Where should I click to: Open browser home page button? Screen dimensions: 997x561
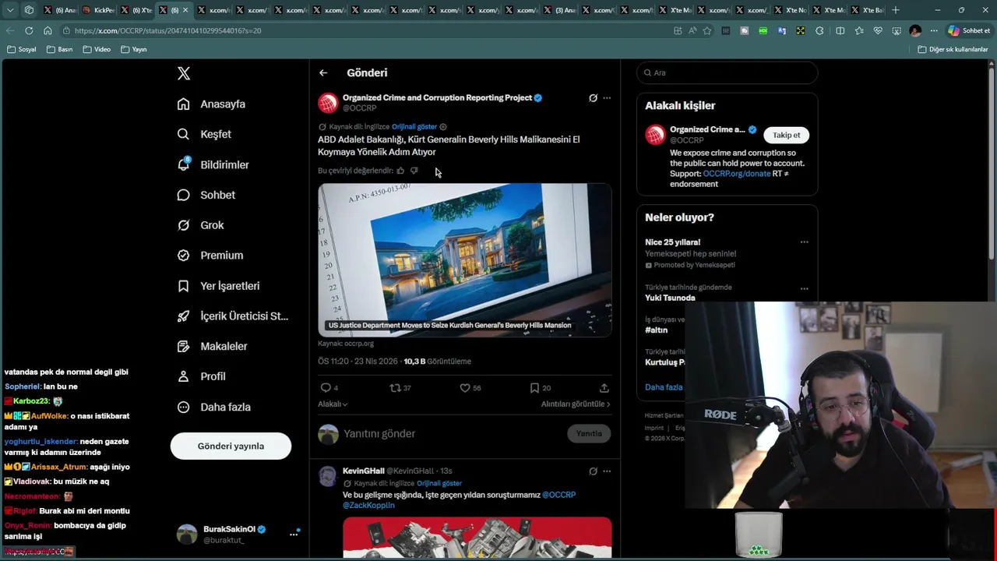click(x=48, y=30)
